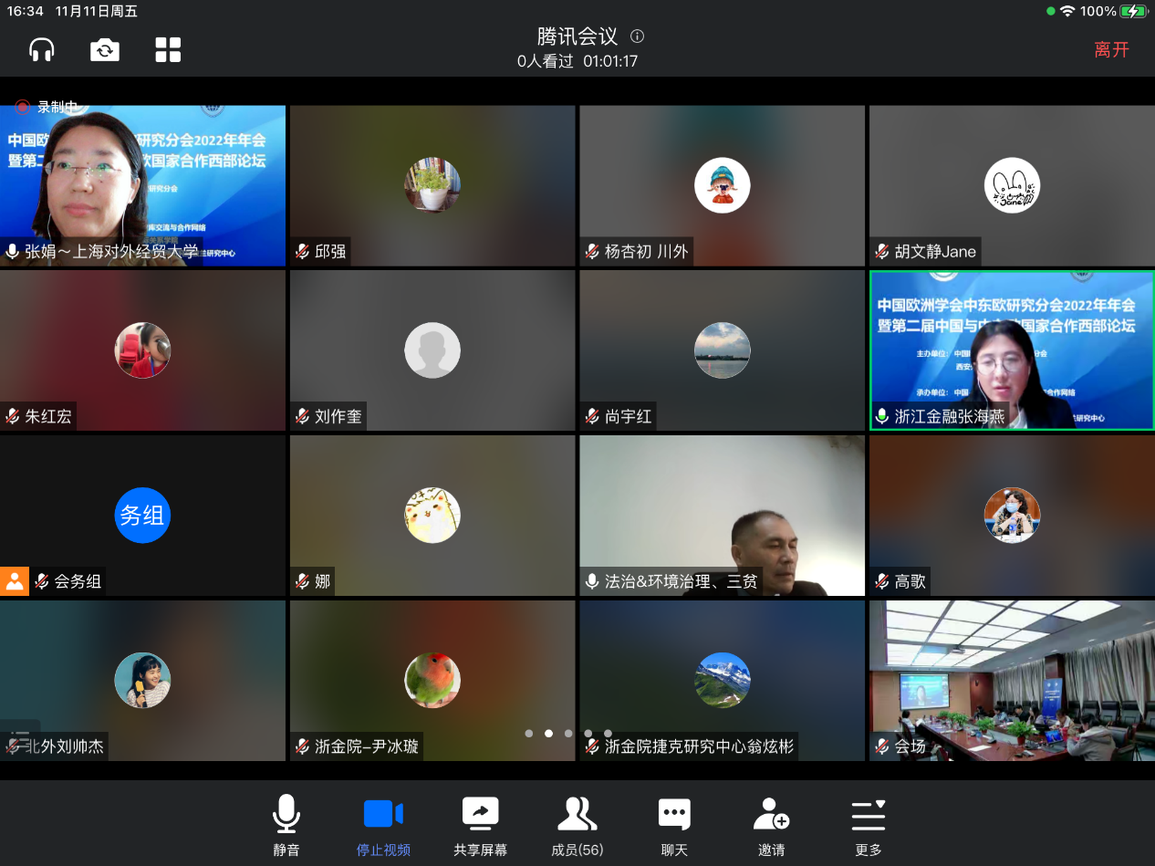1155x866 pixels.
Task: Tap the 张娟~上海对外经贸大学 video tile
Action: (x=142, y=184)
